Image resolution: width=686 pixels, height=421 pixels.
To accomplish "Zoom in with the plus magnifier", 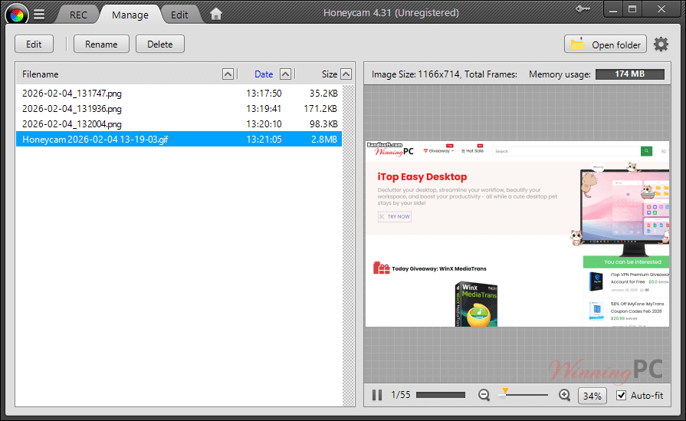I will 564,395.
